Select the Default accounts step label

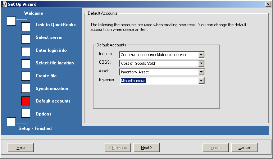click(53, 101)
